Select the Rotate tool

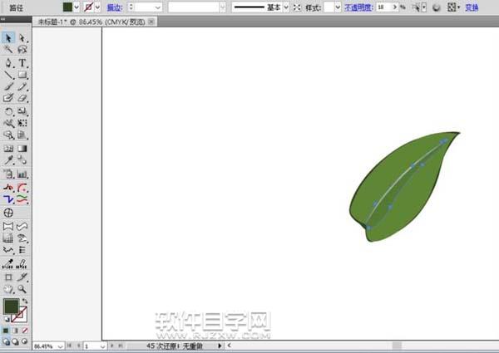click(x=8, y=110)
